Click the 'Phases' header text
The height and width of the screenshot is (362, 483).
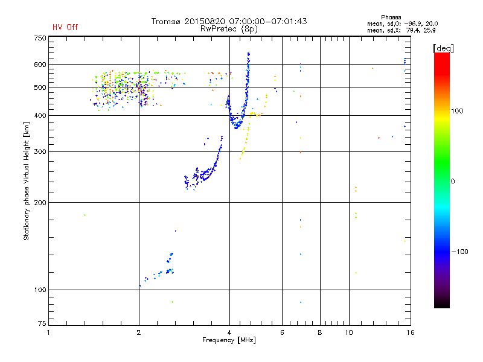click(391, 17)
